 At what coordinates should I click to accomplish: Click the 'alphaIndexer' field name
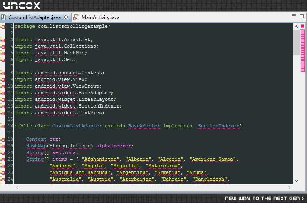[114, 146]
